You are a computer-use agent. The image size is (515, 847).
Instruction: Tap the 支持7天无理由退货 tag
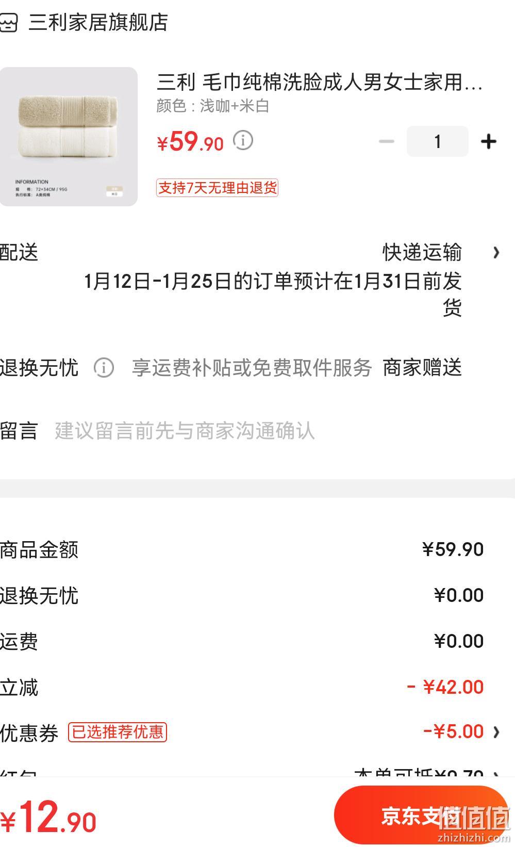(x=217, y=188)
